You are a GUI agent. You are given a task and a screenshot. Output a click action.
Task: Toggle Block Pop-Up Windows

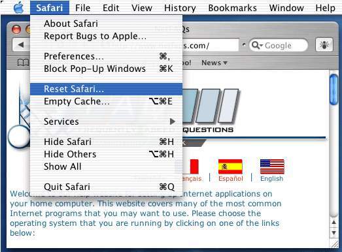(x=106, y=69)
